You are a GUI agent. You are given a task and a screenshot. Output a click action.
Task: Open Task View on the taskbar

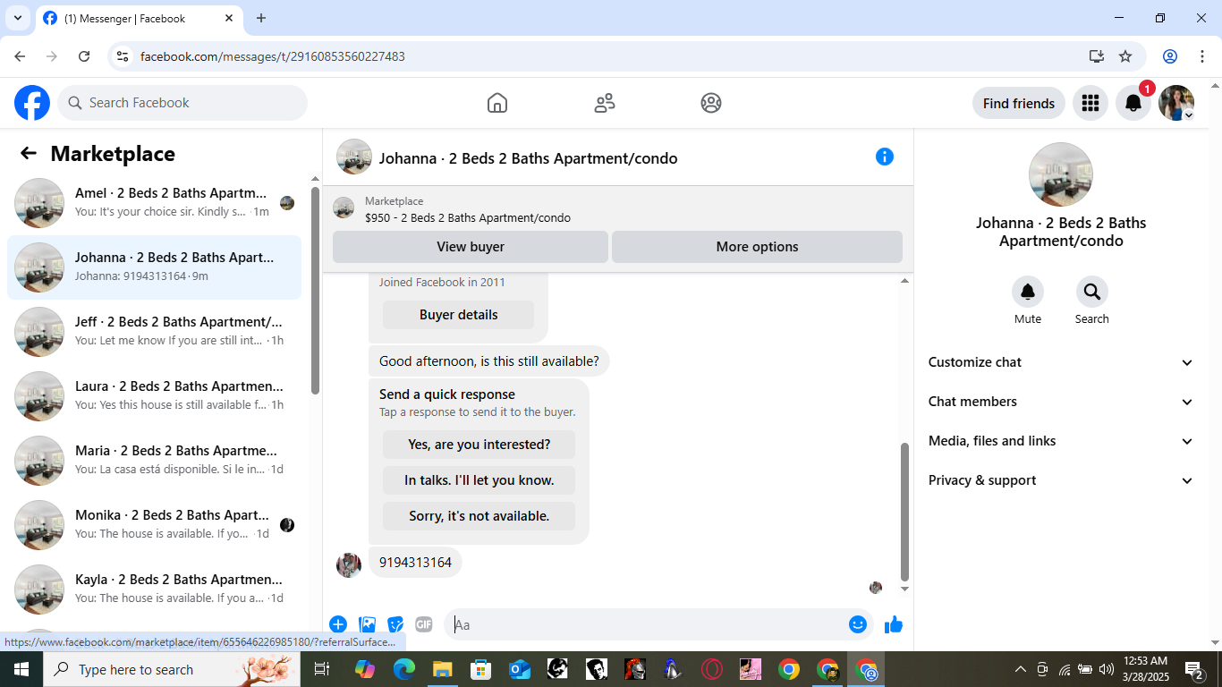[322, 669]
